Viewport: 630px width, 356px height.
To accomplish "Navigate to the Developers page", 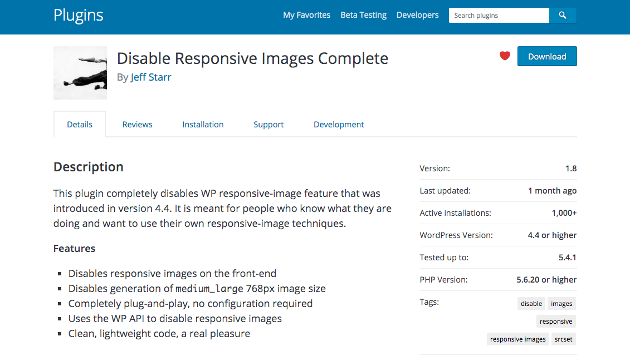I will pyautogui.click(x=417, y=15).
